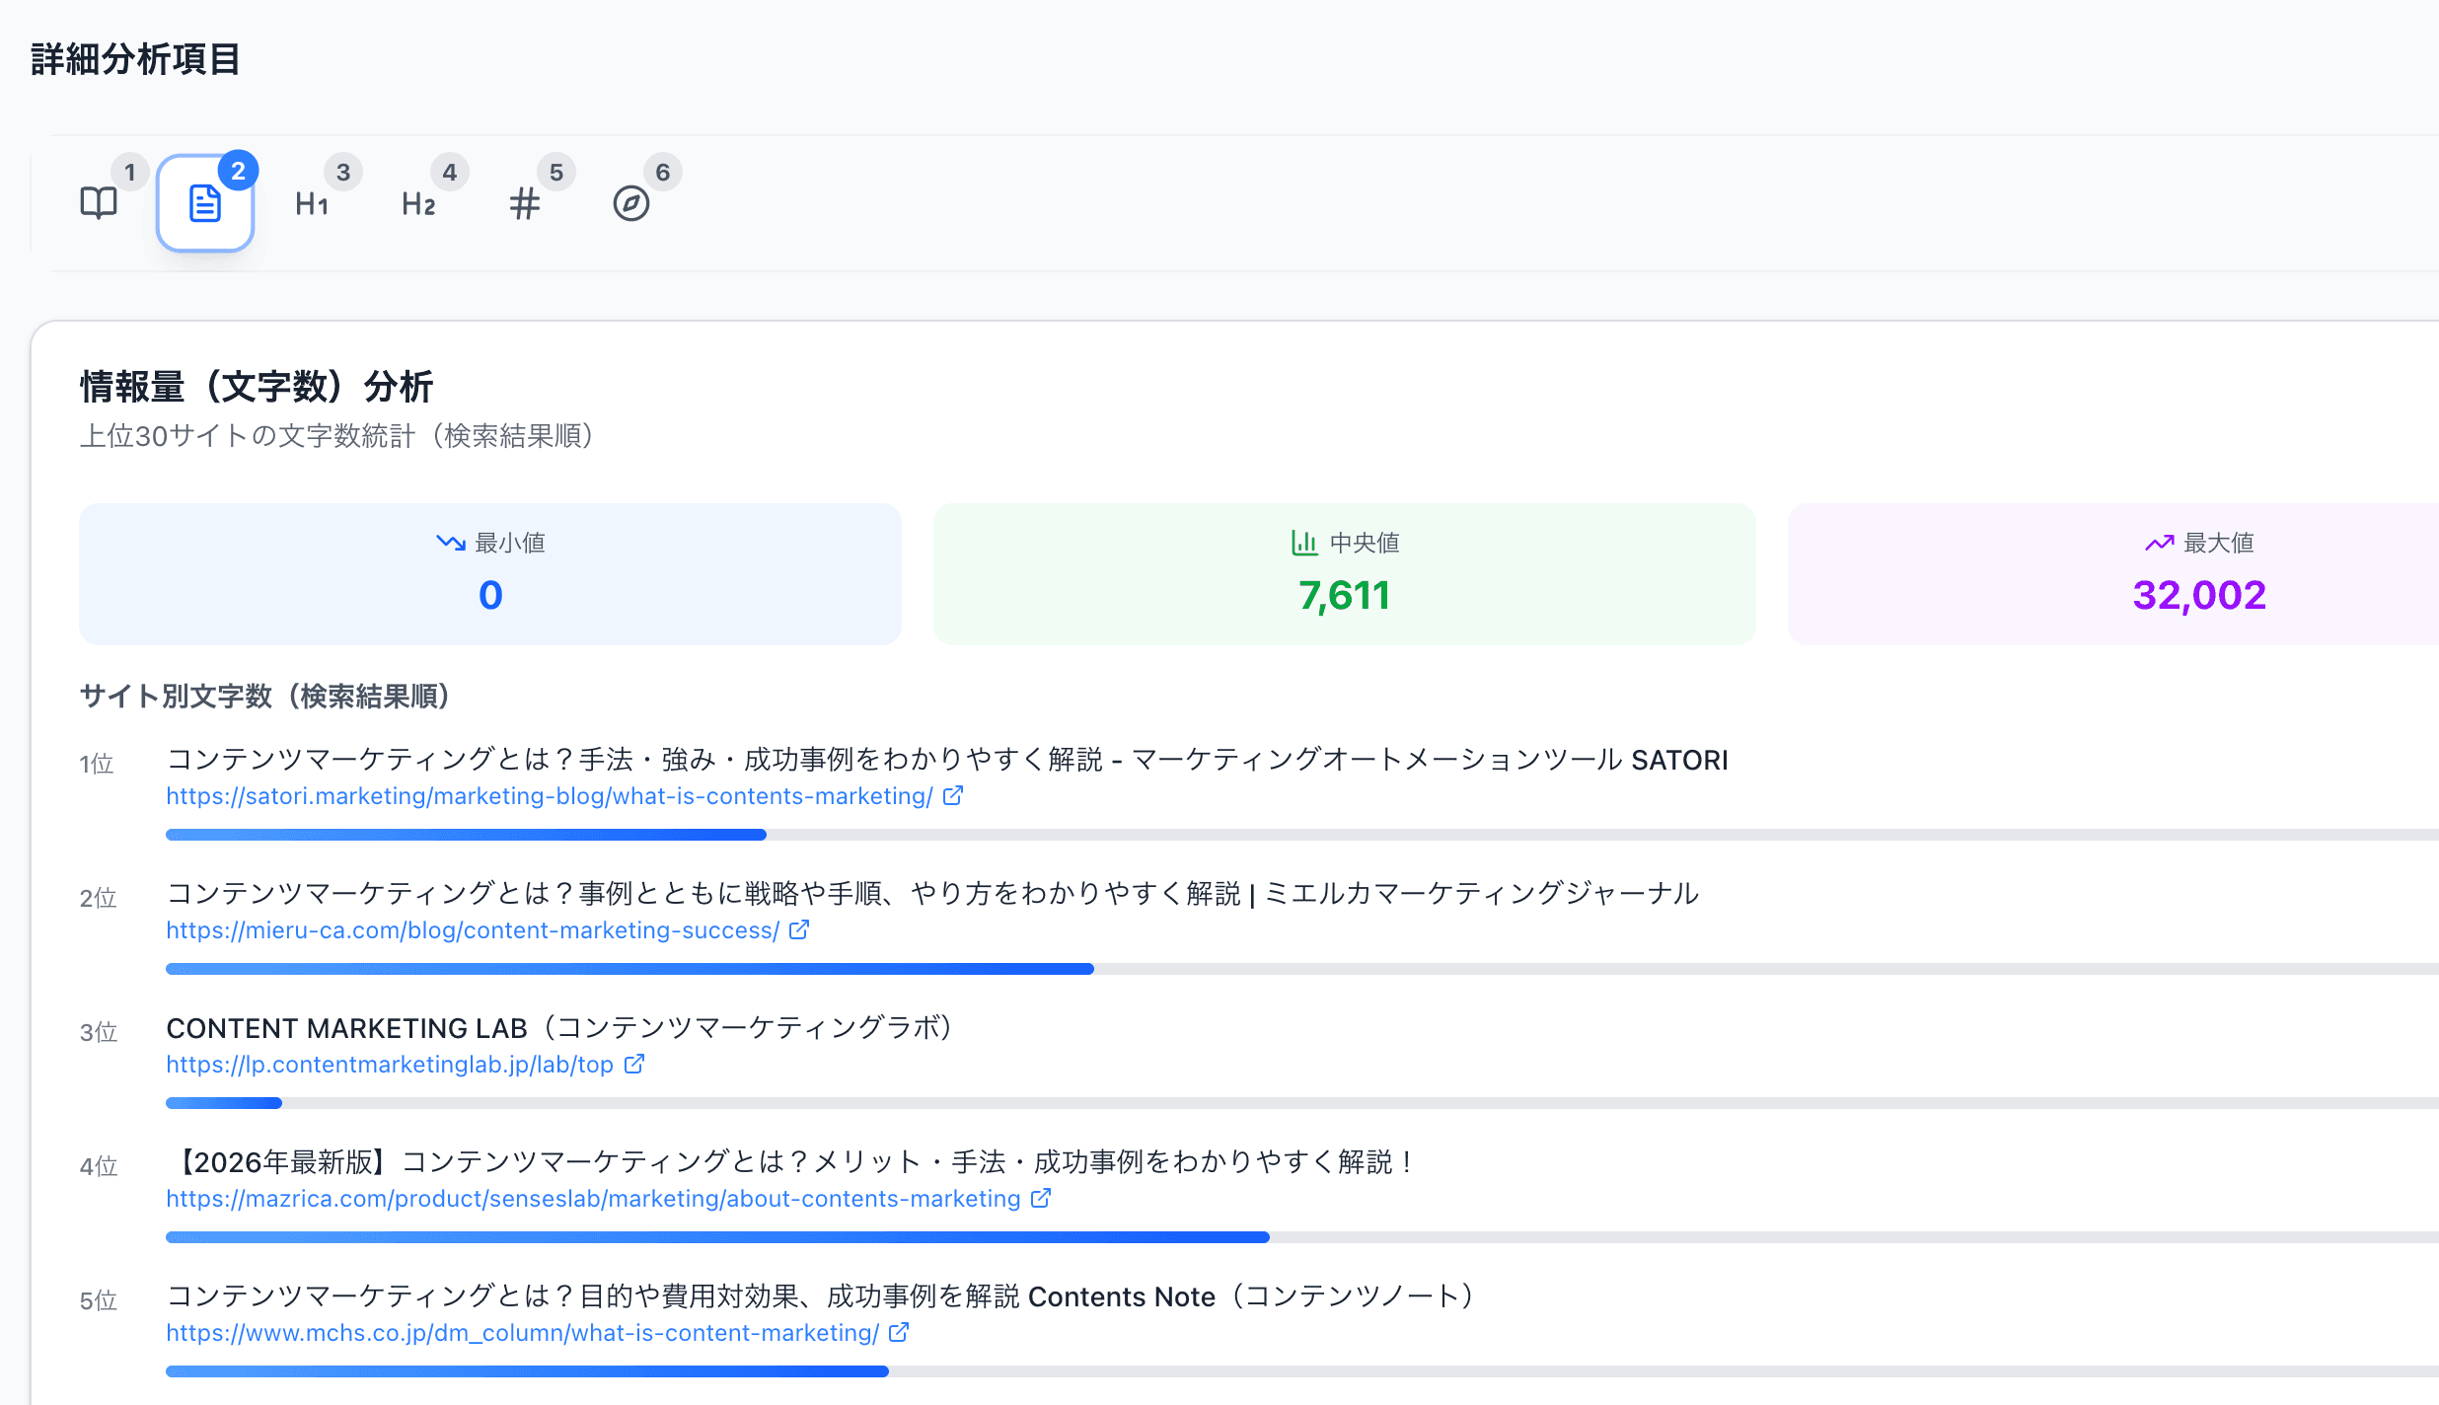This screenshot has height=1405, width=2439.
Task: Click external-link icon beside the mazrica.com URL
Action: [x=1040, y=1198]
